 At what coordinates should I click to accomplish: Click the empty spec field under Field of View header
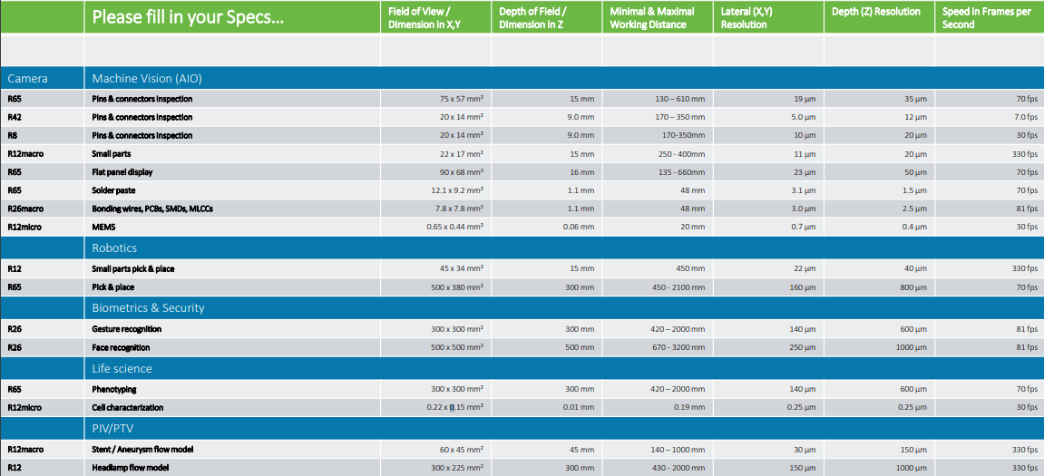(x=436, y=51)
